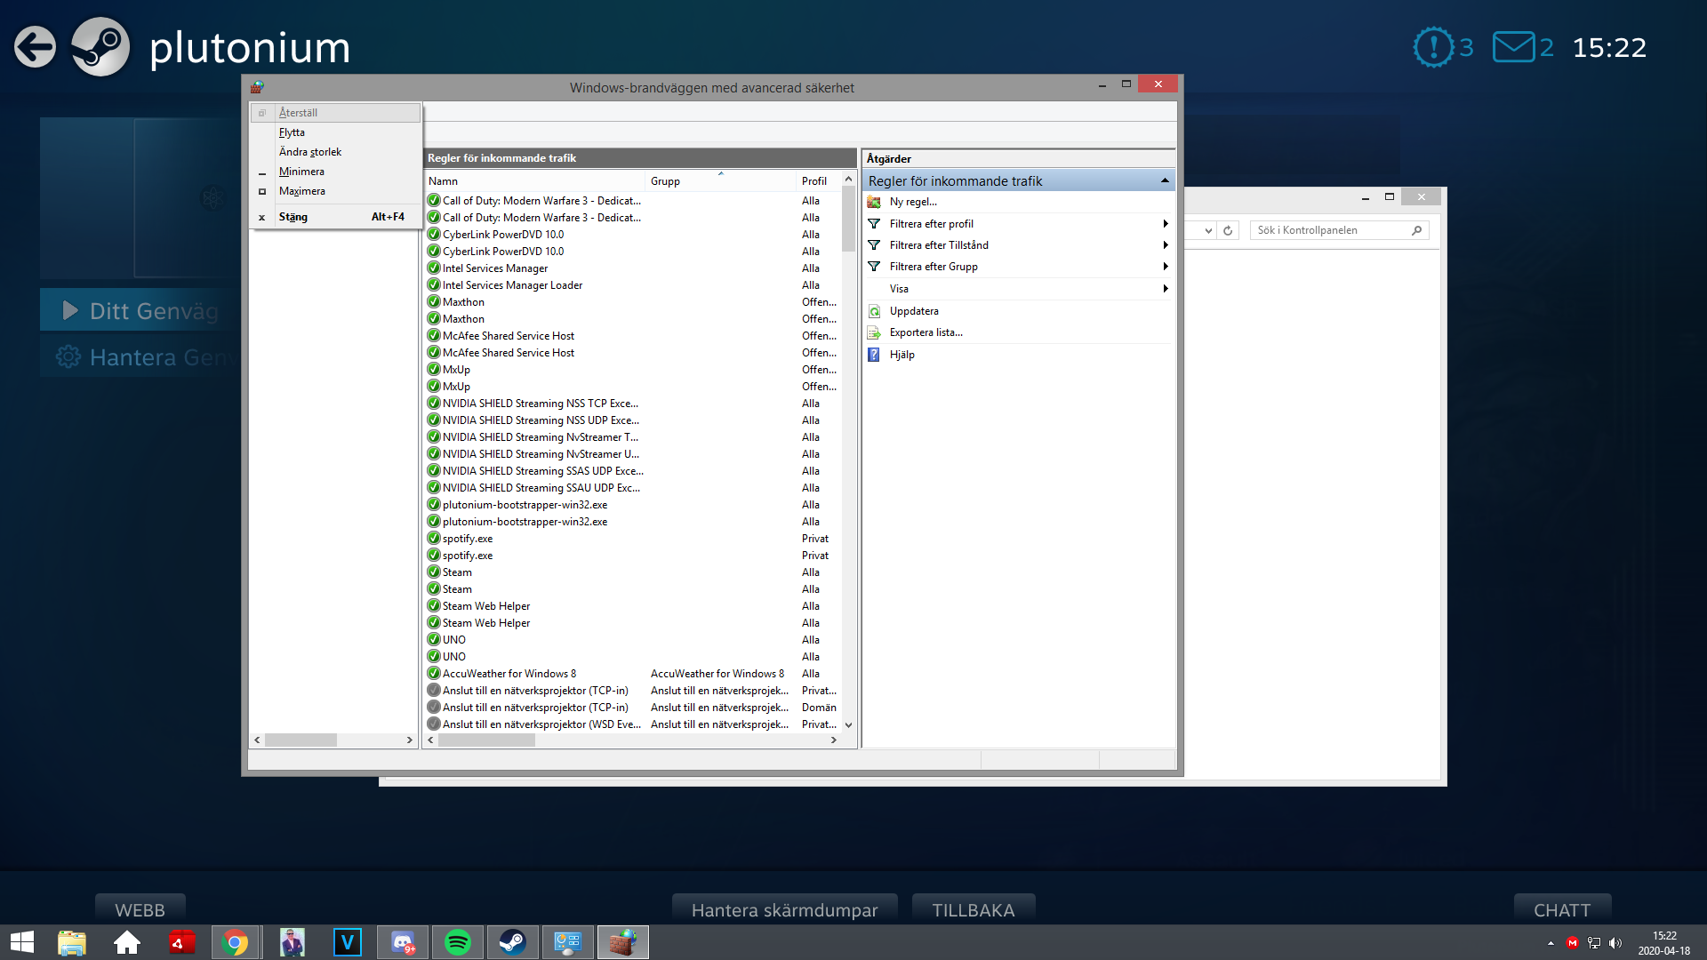Image resolution: width=1707 pixels, height=960 pixels.
Task: Click the gray disabled icon of WSD Eve projector rule
Action: pos(434,724)
